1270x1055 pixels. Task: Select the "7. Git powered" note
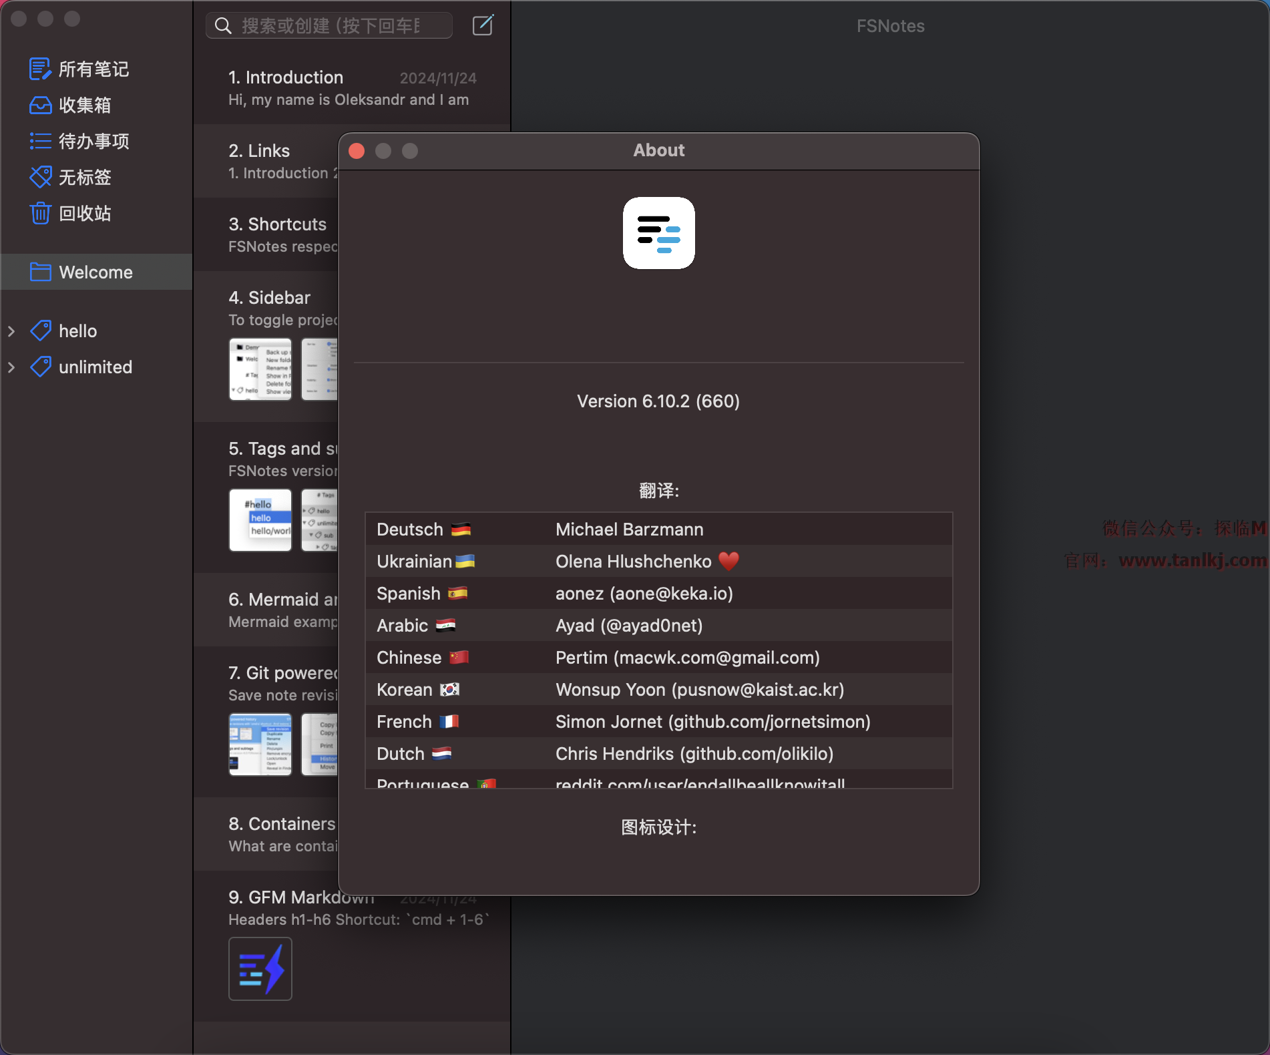click(266, 722)
